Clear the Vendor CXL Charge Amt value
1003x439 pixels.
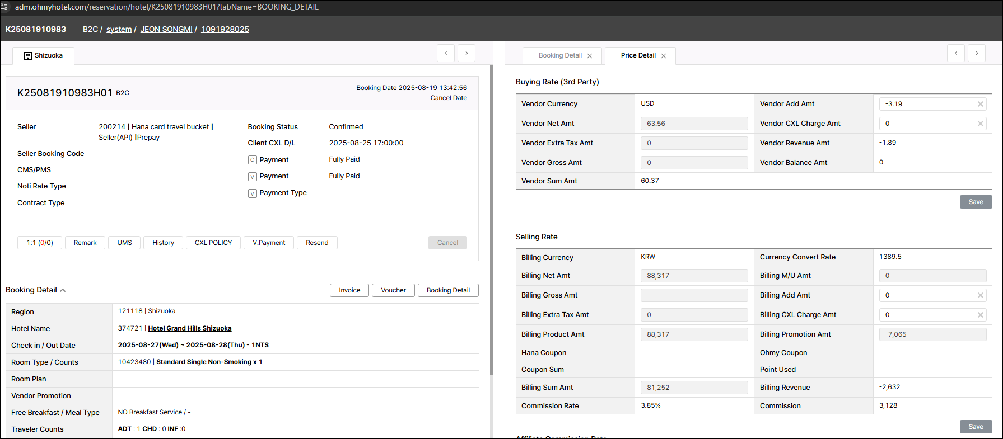[980, 124]
